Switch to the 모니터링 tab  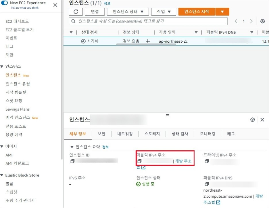pyautogui.click(x=207, y=134)
